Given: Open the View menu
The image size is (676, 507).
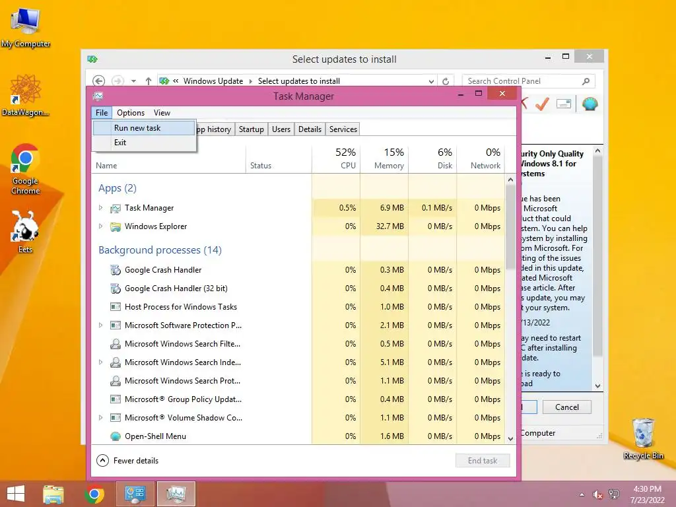Looking at the screenshot, I should [x=162, y=112].
